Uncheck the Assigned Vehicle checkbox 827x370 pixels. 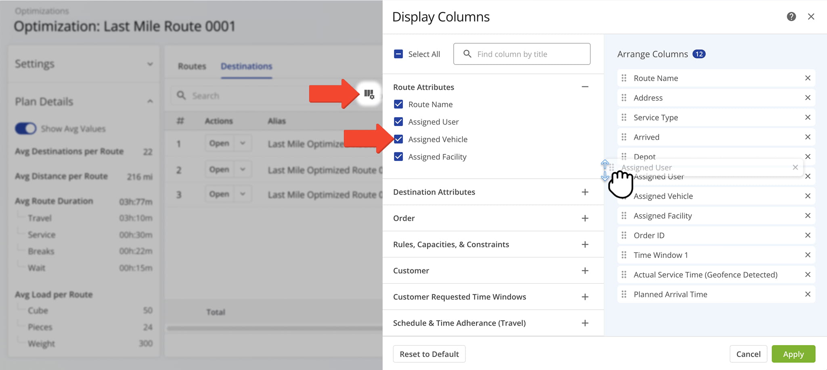click(398, 139)
